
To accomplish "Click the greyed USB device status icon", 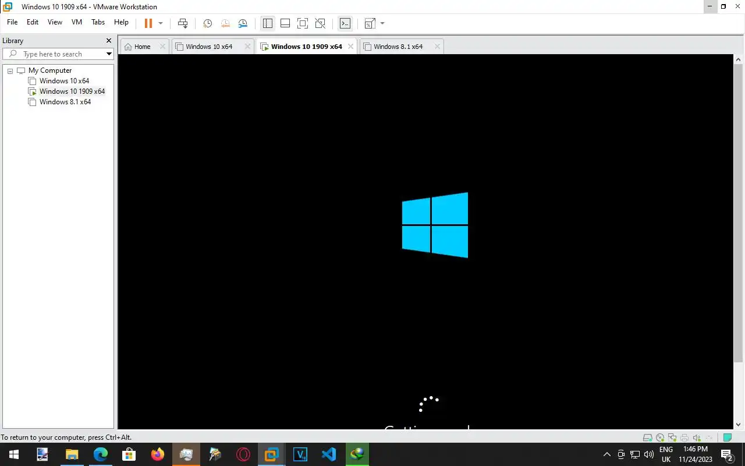I will [709, 437].
